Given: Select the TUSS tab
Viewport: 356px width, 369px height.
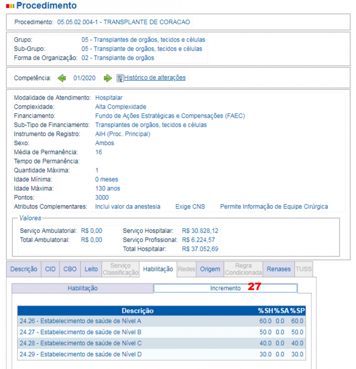Looking at the screenshot, I should (304, 269).
